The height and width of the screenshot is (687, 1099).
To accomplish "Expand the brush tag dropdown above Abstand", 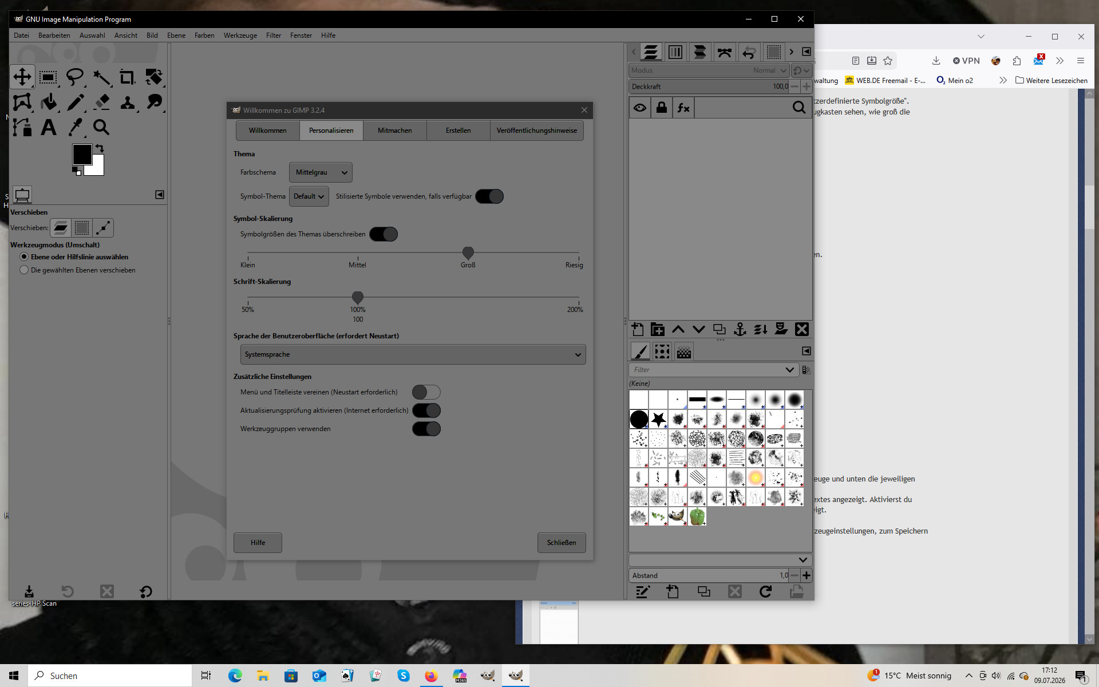I will pyautogui.click(x=803, y=560).
